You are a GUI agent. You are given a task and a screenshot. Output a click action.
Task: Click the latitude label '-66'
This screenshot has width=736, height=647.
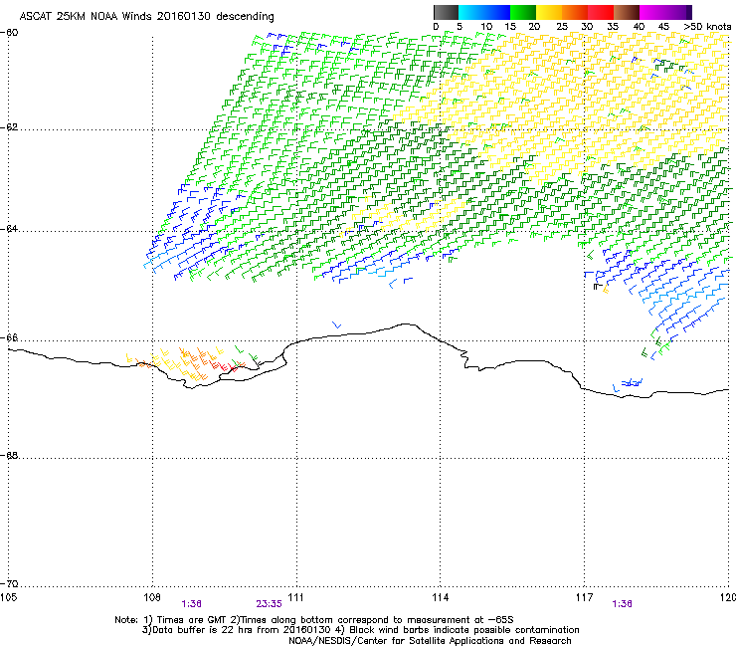[x=9, y=338]
